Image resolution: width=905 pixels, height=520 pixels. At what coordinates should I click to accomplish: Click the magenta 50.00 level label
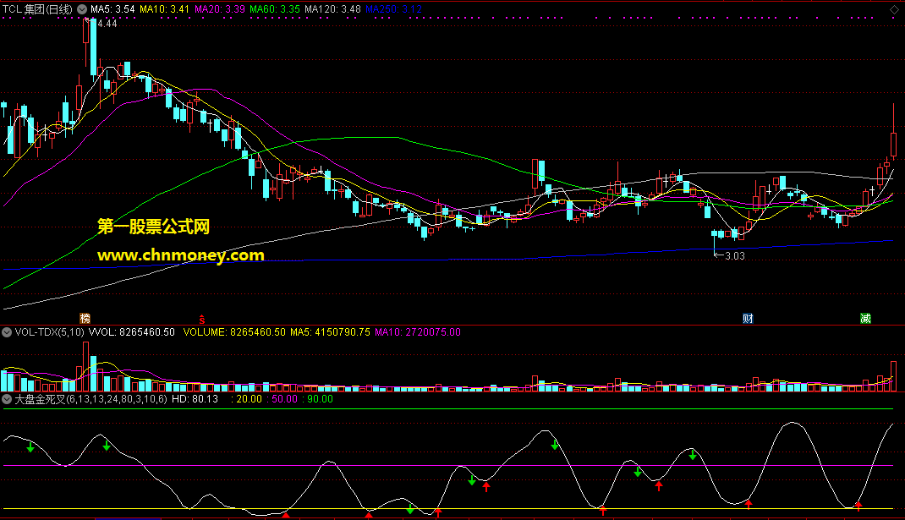click(282, 399)
